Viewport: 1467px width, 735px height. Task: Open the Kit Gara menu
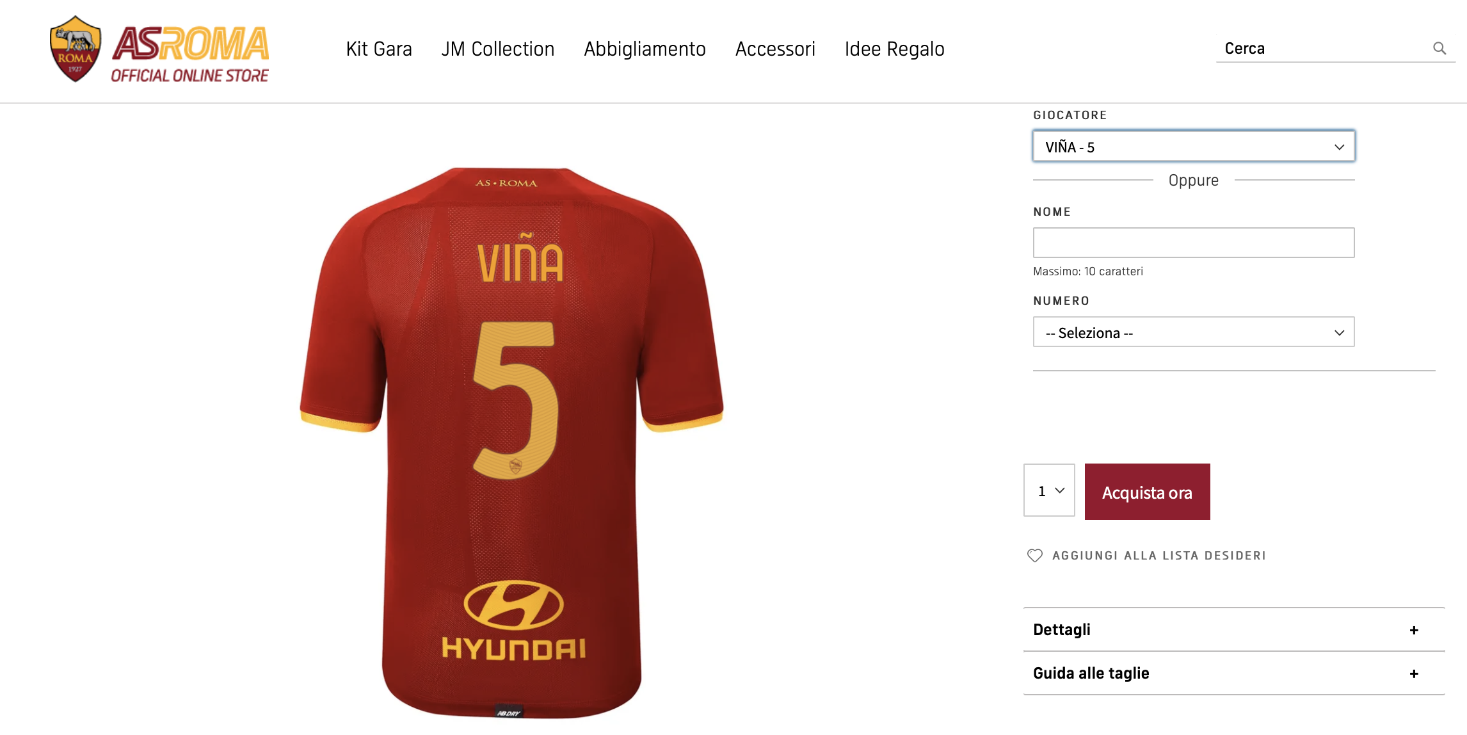(379, 49)
